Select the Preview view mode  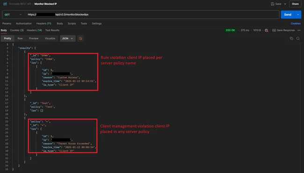tap(34, 38)
